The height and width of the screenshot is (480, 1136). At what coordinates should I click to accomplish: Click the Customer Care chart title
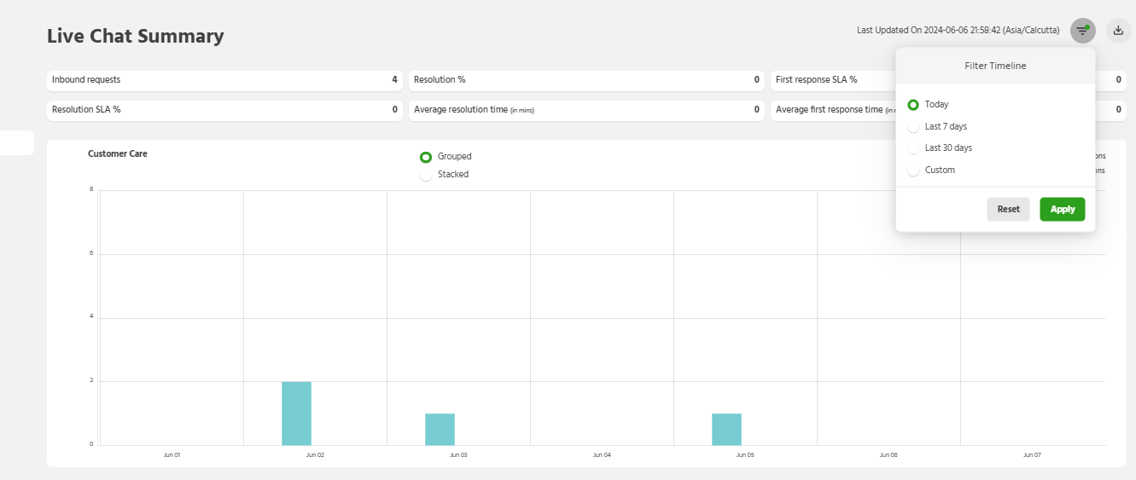coord(118,154)
